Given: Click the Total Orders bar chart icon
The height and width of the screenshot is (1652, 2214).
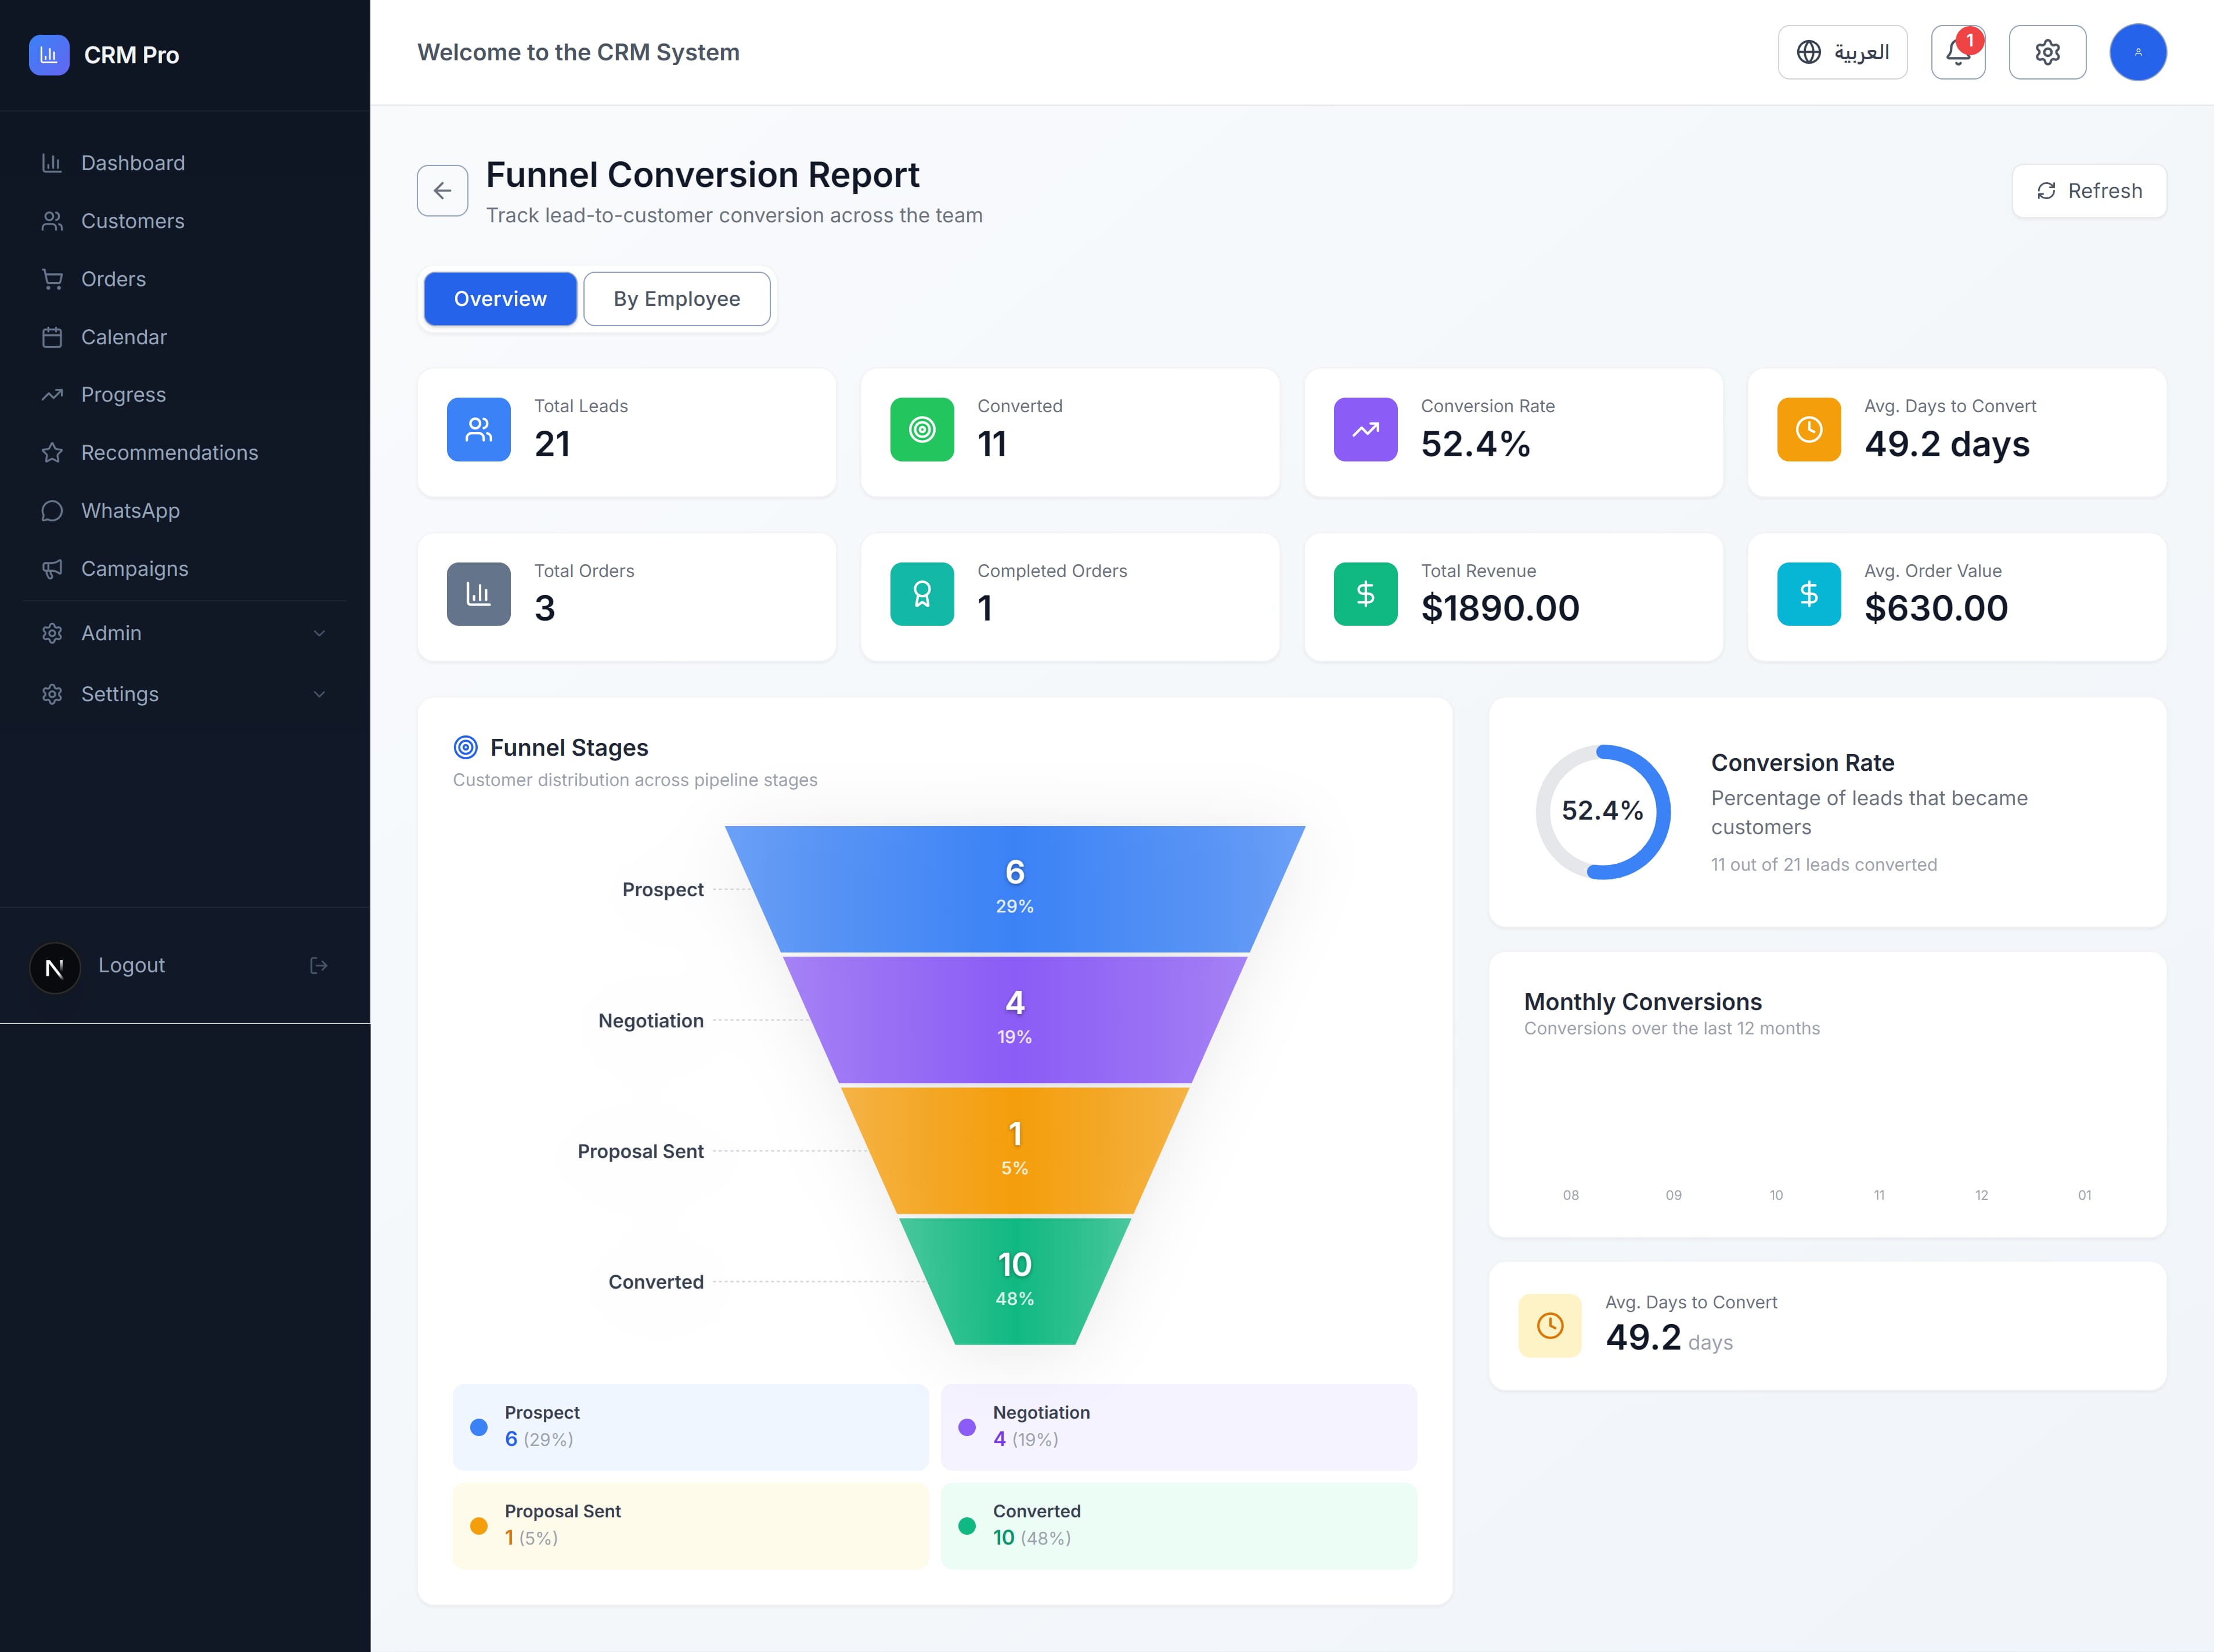Looking at the screenshot, I should click(479, 594).
